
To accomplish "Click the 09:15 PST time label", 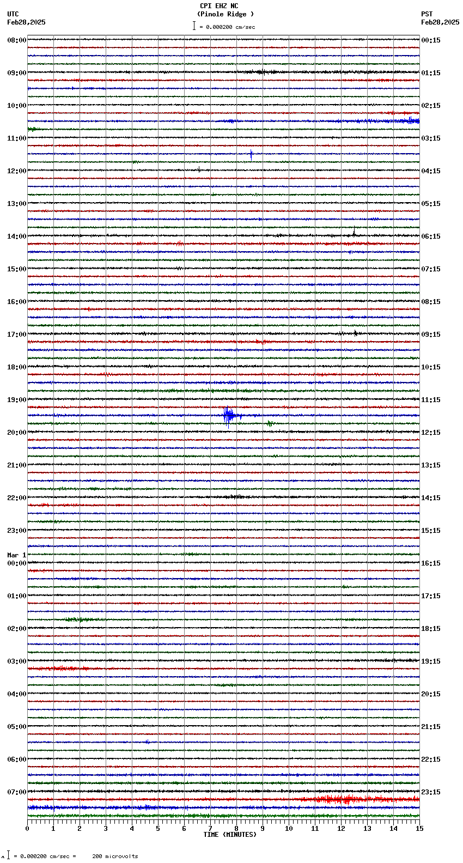I will tap(431, 335).
